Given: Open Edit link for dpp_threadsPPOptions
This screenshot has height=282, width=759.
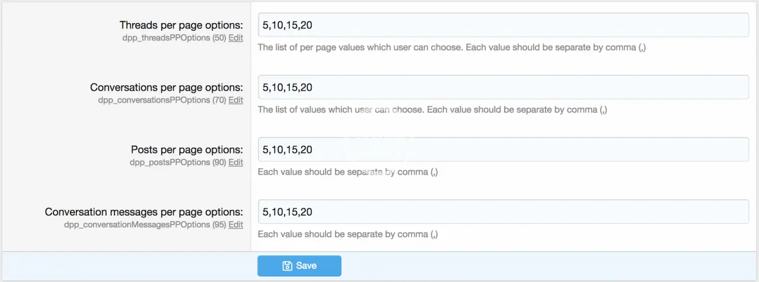Looking at the screenshot, I should click(235, 37).
